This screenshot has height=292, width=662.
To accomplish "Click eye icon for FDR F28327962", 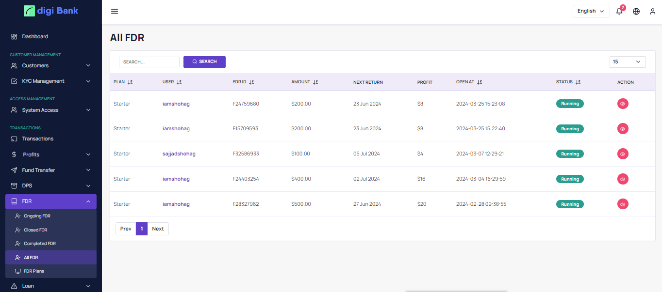I will [623, 204].
